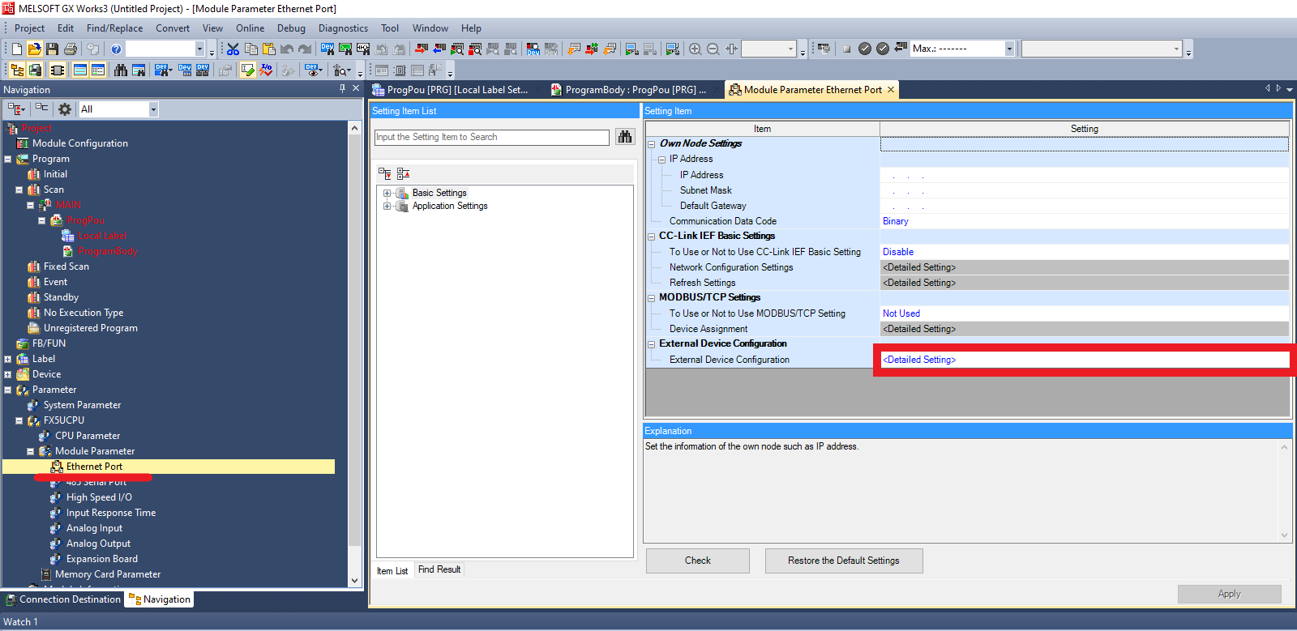This screenshot has height=631, width=1297.
Task: Click the Copy icon in toolbar
Action: point(251,49)
